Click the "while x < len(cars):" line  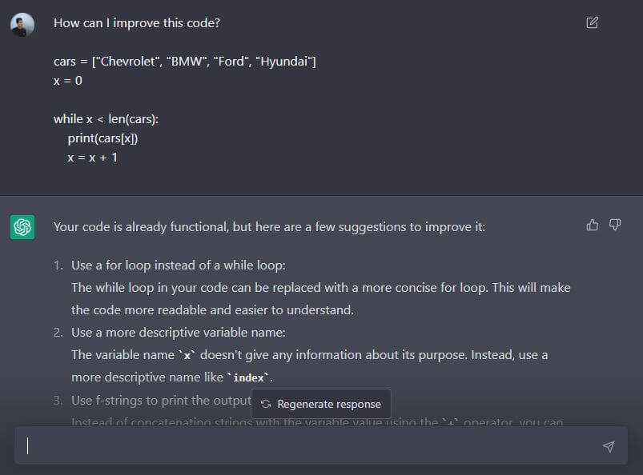point(106,119)
